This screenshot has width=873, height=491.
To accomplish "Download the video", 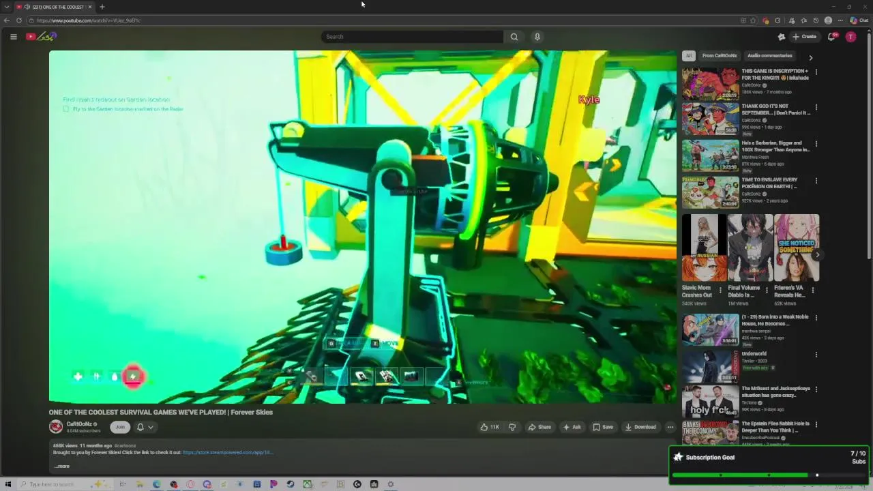I will point(640,428).
